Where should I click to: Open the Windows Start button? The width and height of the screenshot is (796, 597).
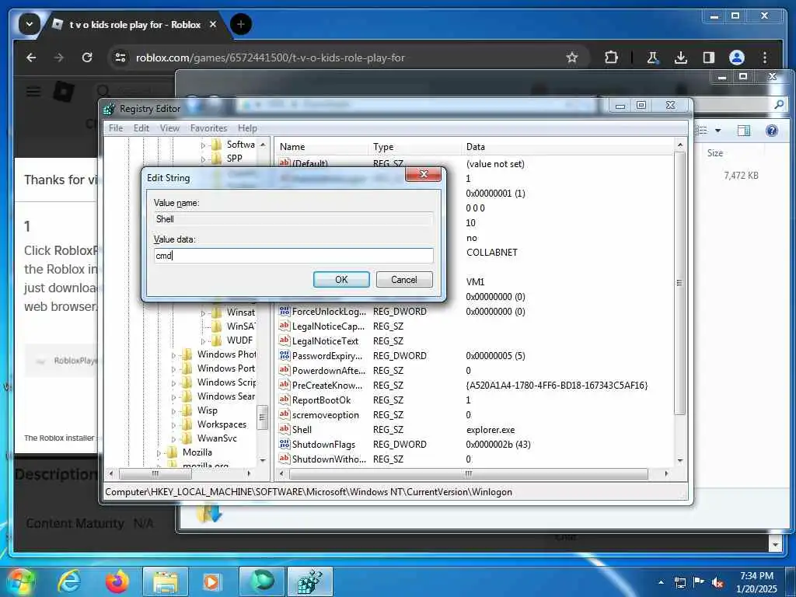20,581
